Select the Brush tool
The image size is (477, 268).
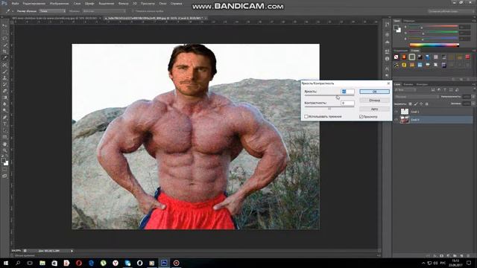(4, 71)
